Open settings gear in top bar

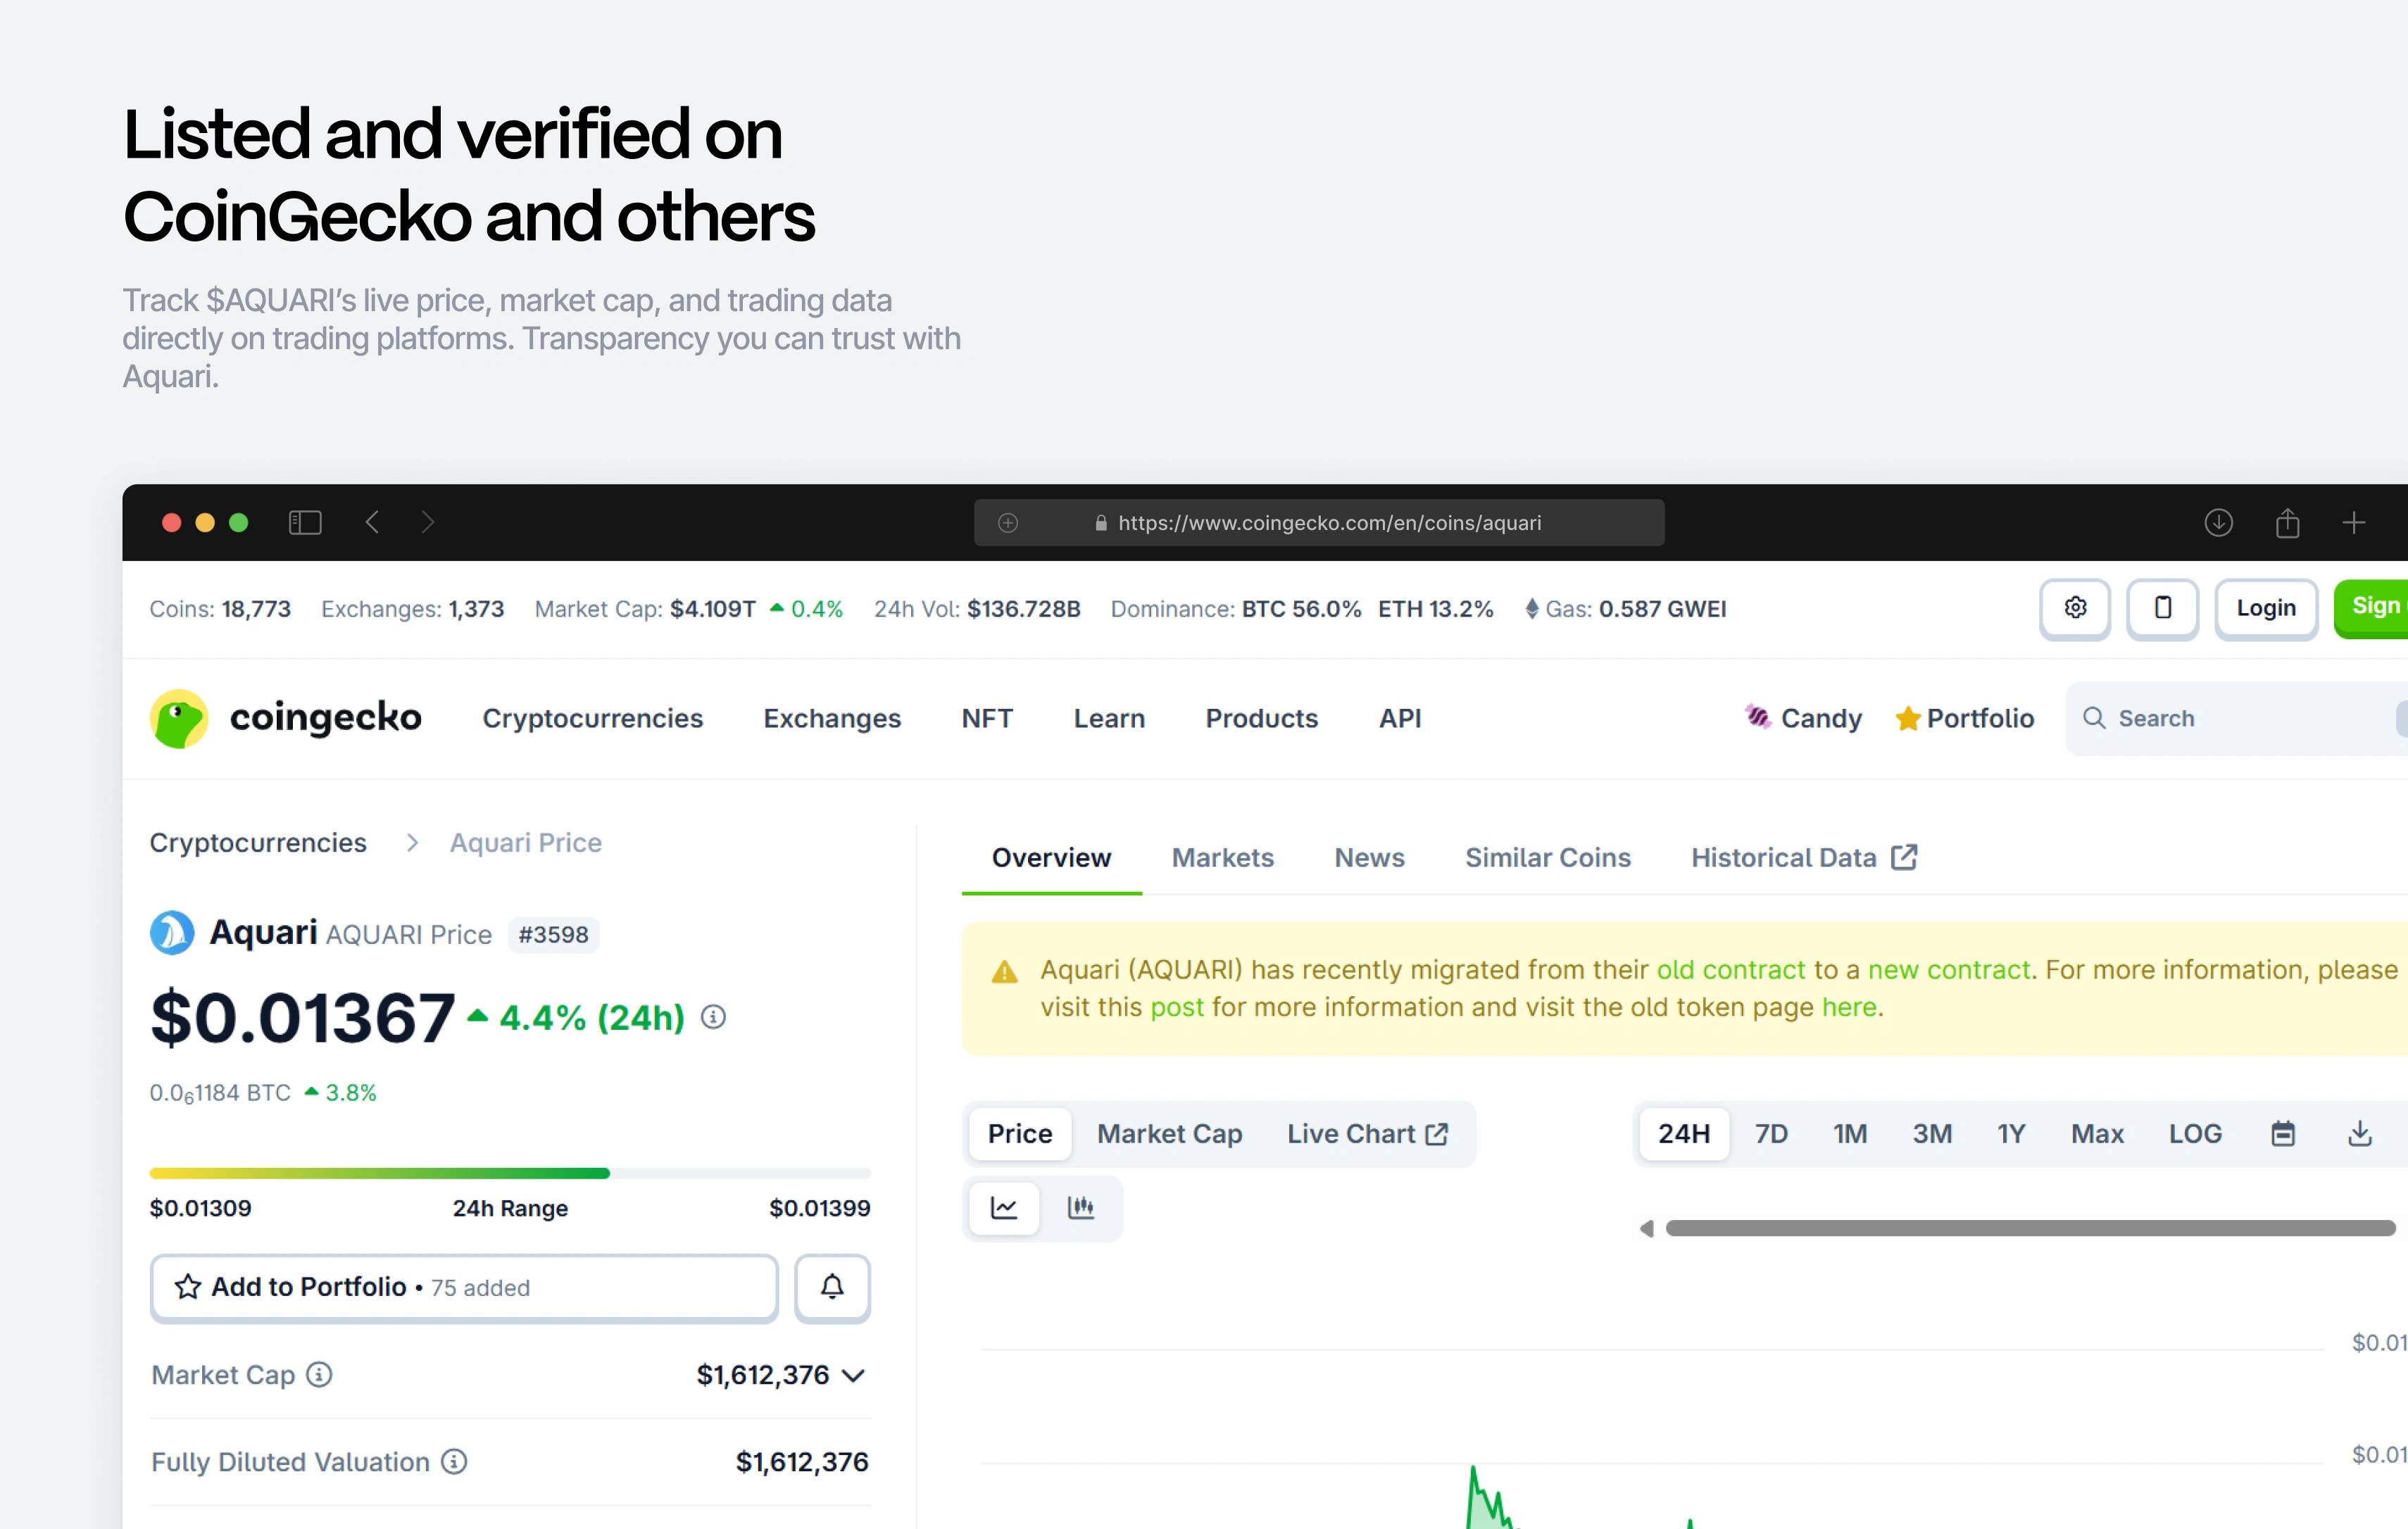tap(2074, 608)
